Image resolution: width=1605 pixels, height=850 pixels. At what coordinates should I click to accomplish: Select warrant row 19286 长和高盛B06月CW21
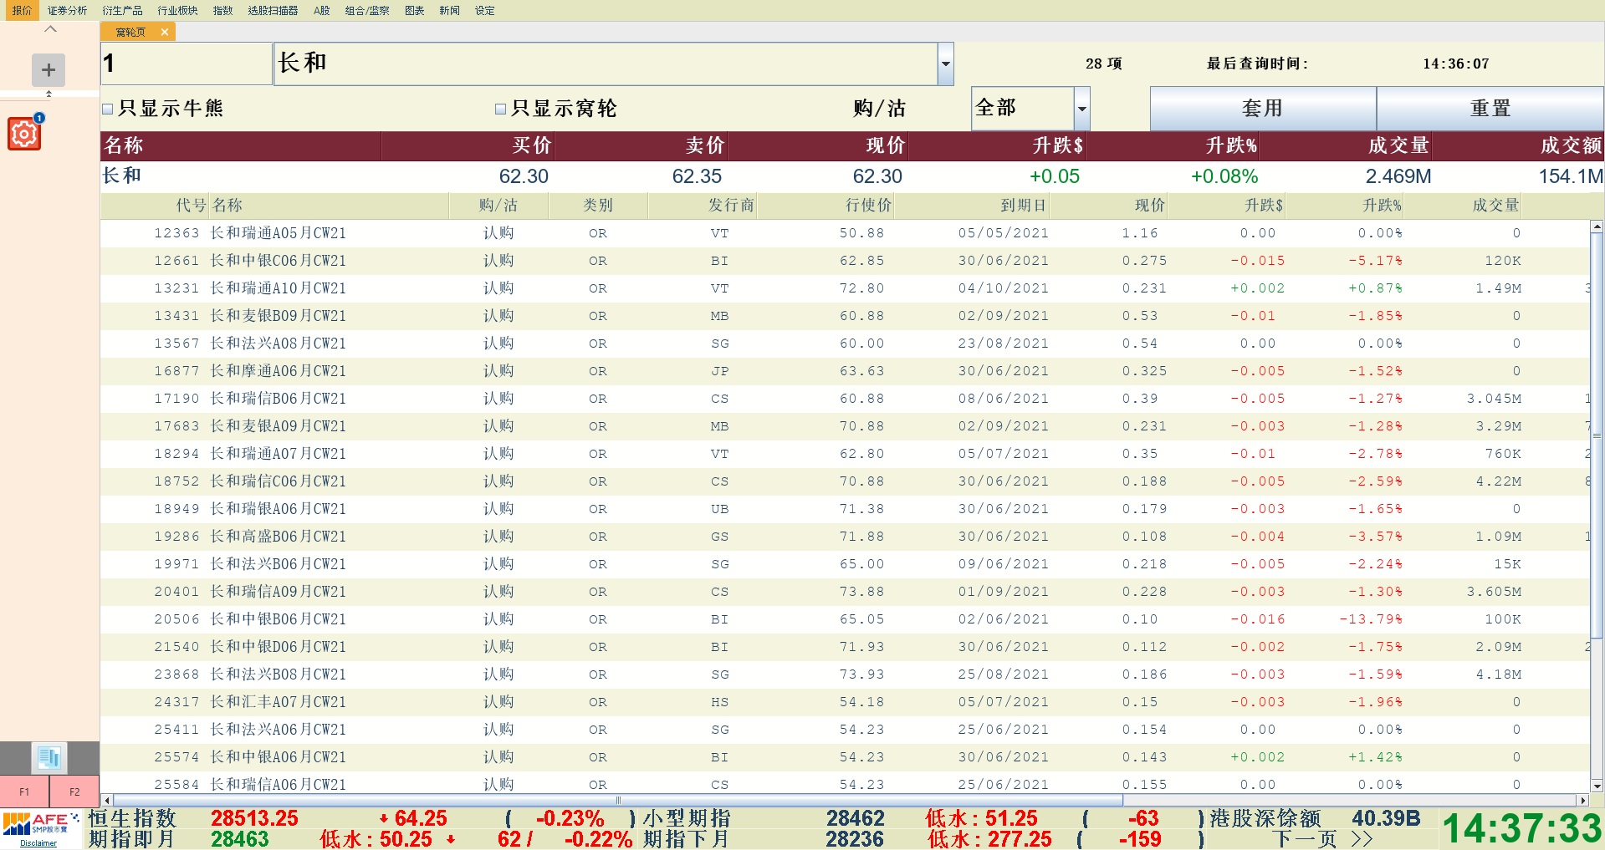pyautogui.click(x=845, y=537)
